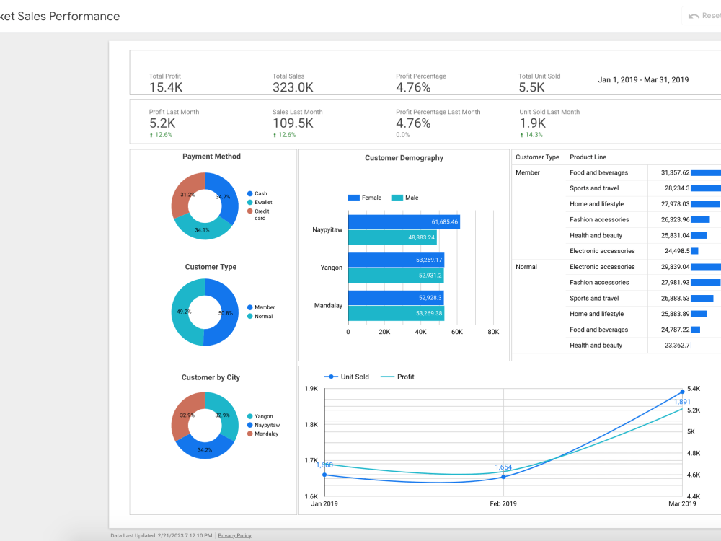
Task: Click the Total Profit 15.4K scorecard
Action: tap(166, 83)
